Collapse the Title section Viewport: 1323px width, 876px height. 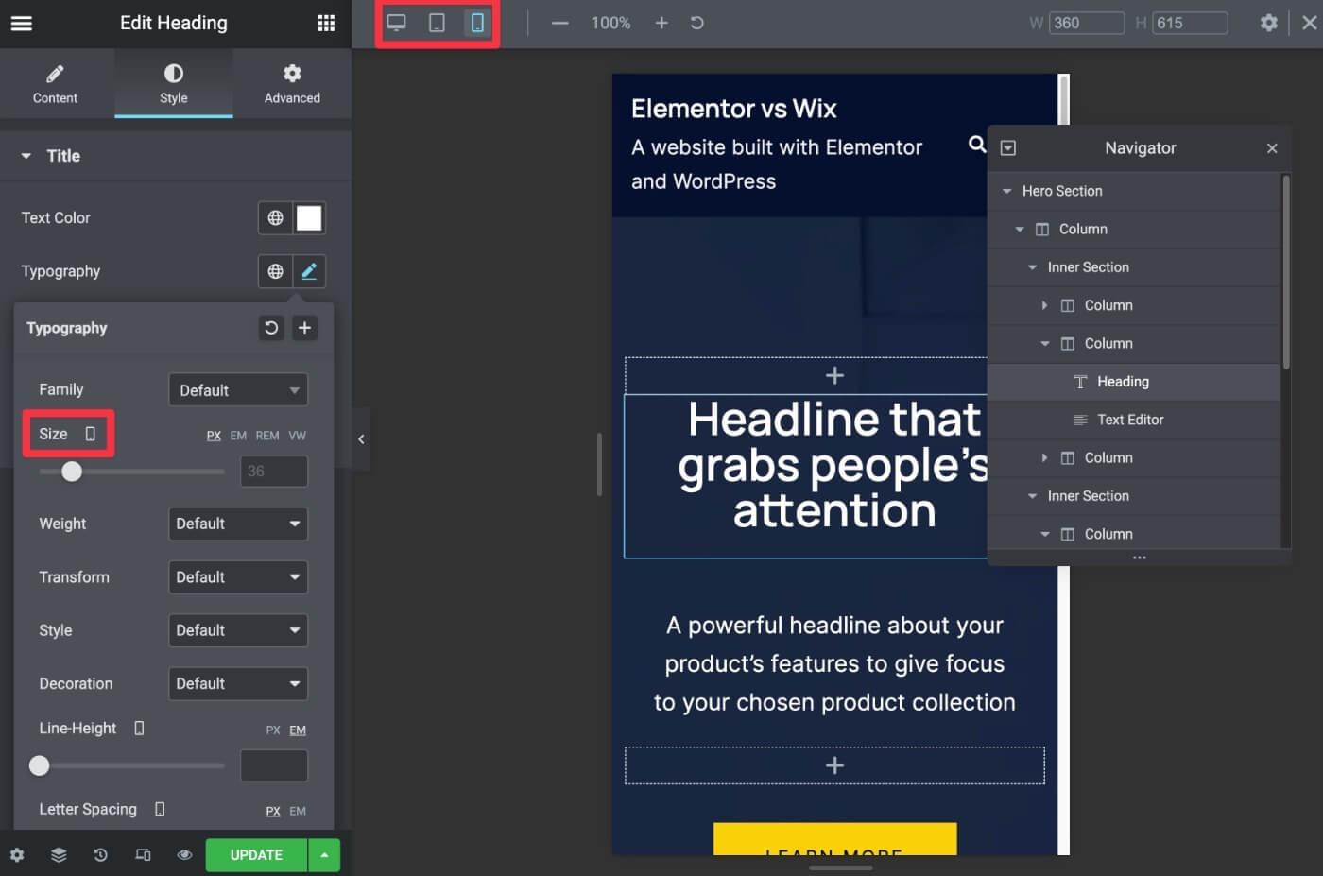click(26, 156)
